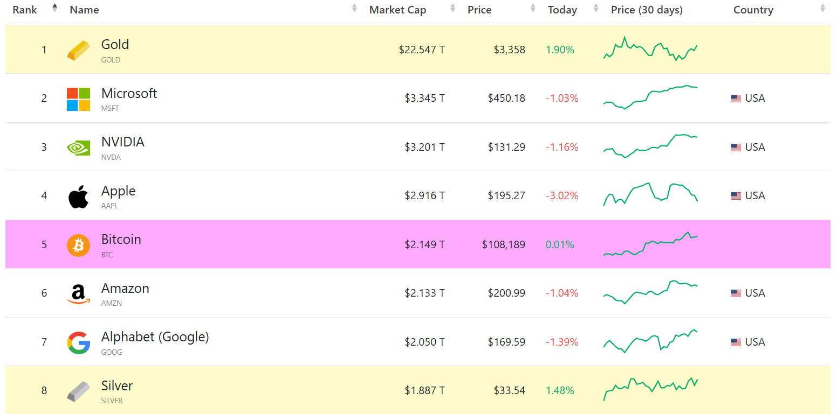The width and height of the screenshot is (837, 414).
Task: Click the Amazon logo icon
Action: click(x=78, y=294)
